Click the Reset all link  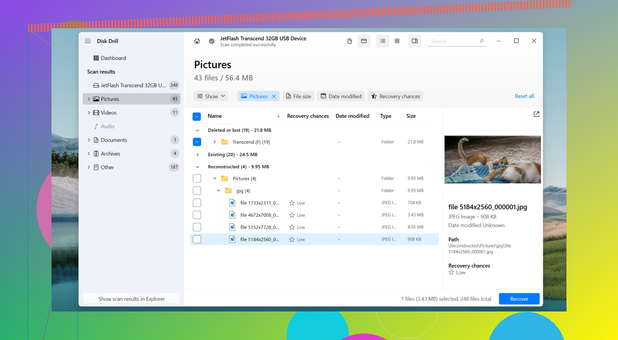[x=524, y=96]
